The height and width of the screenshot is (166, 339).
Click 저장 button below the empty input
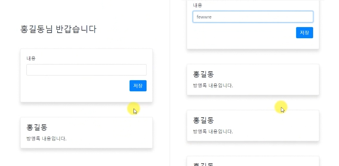138,86
